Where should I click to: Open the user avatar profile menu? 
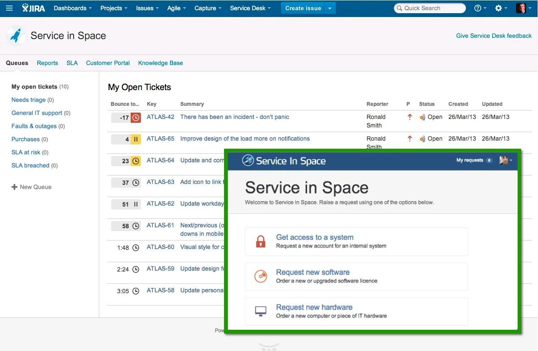(523, 8)
